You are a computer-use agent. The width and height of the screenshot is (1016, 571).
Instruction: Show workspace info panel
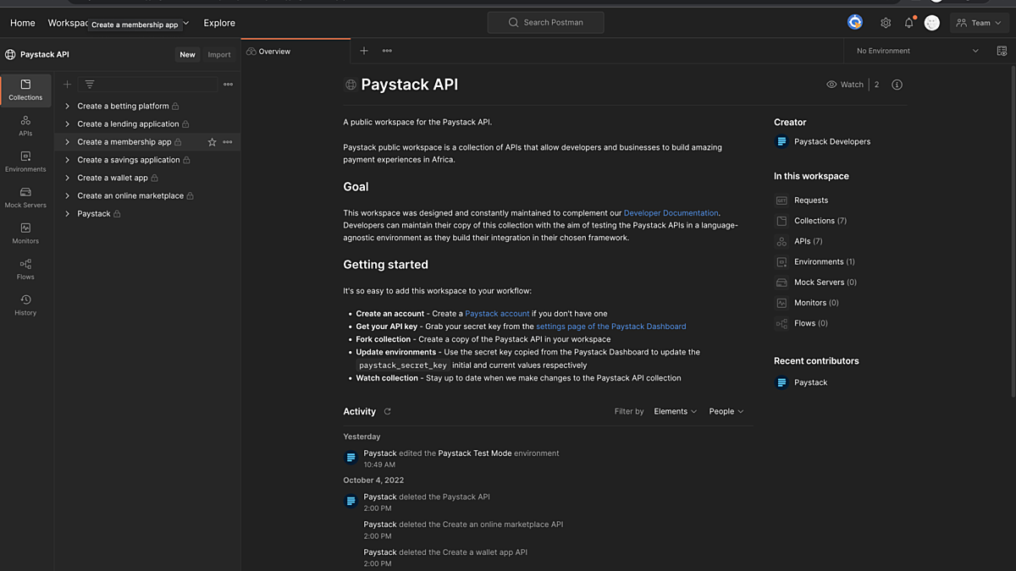click(x=897, y=85)
